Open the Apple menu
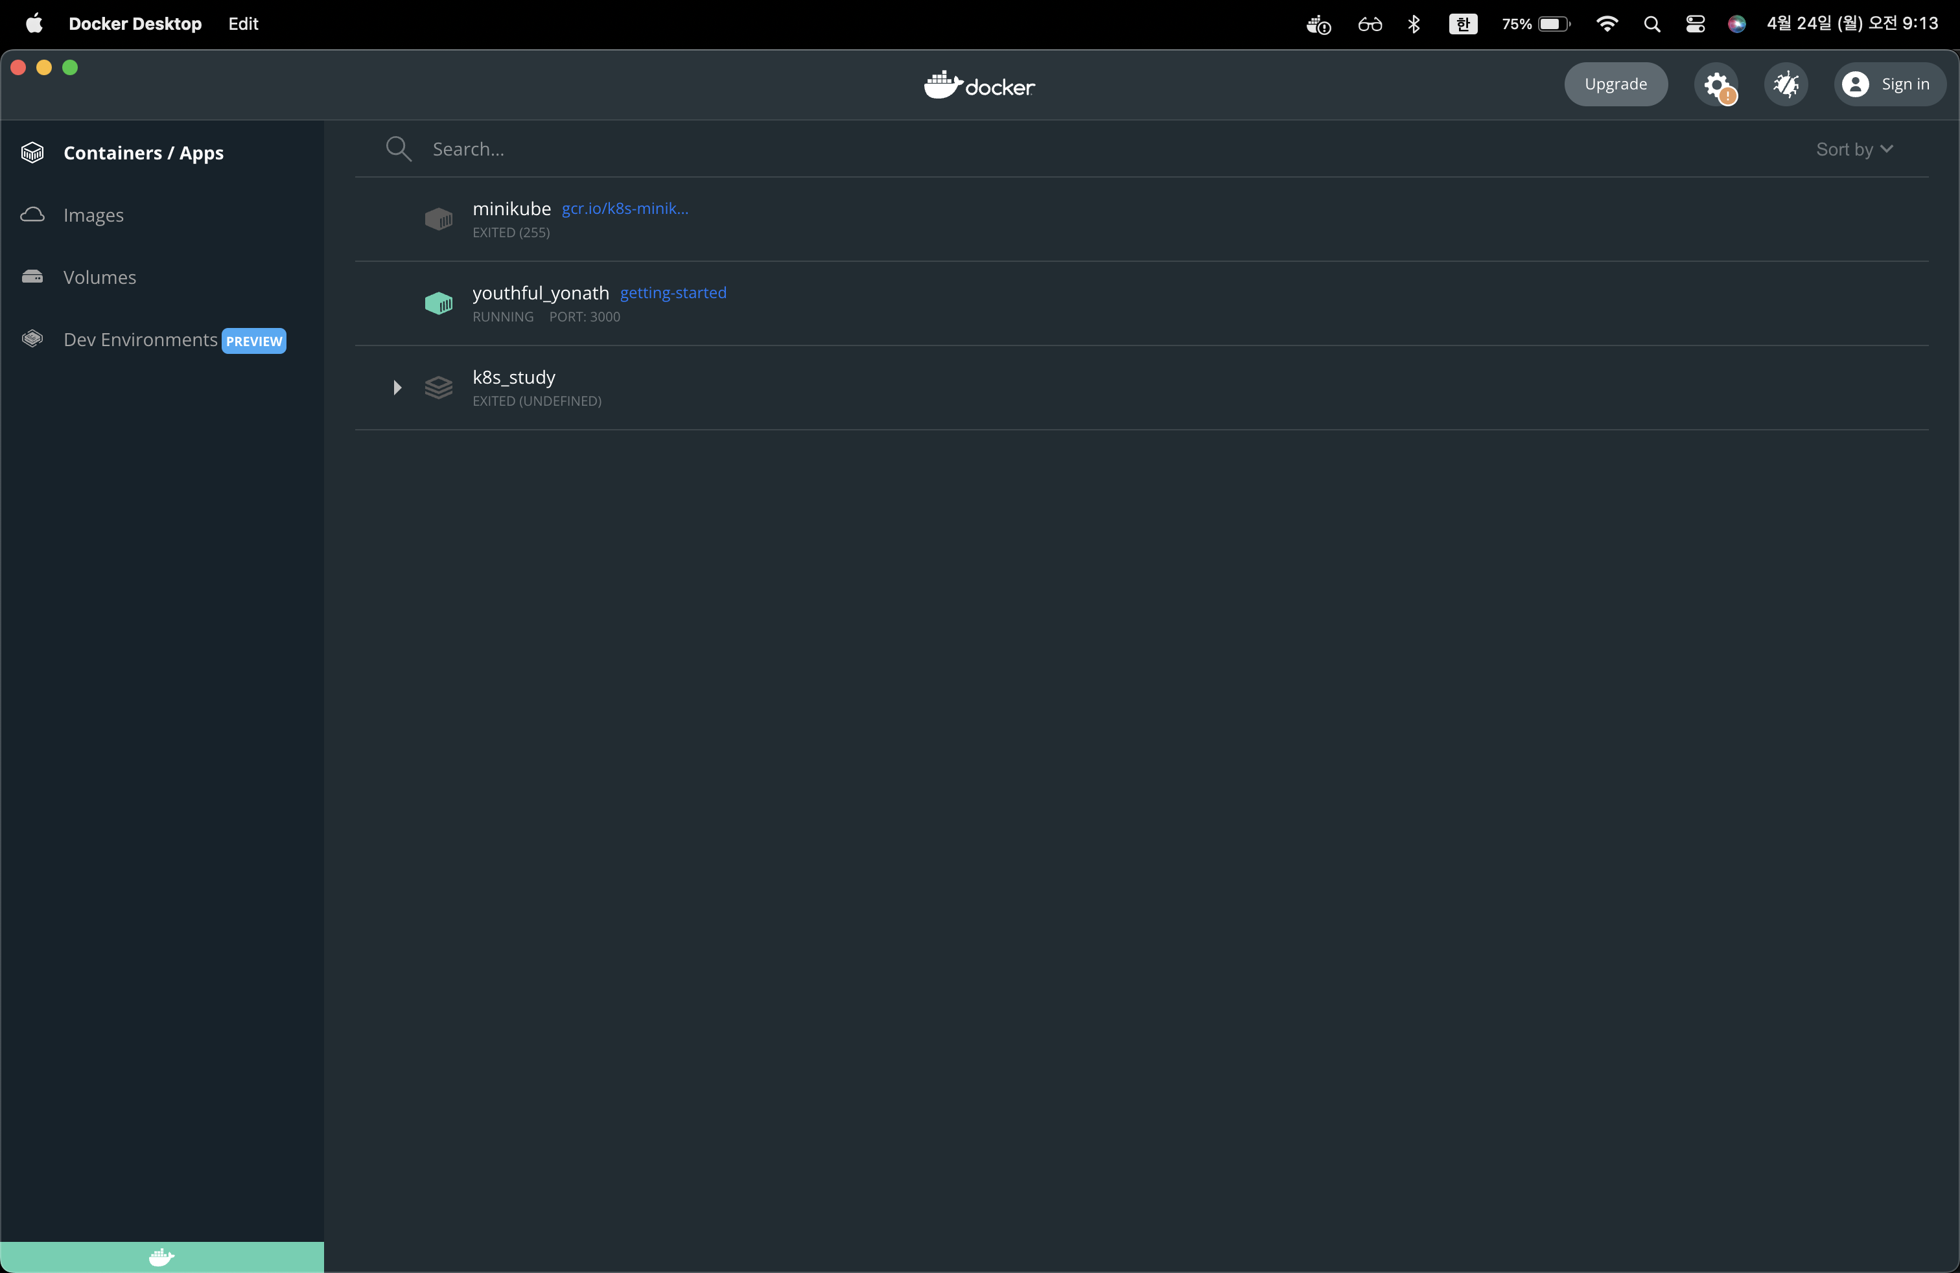This screenshot has width=1960, height=1273. pyautogui.click(x=34, y=24)
